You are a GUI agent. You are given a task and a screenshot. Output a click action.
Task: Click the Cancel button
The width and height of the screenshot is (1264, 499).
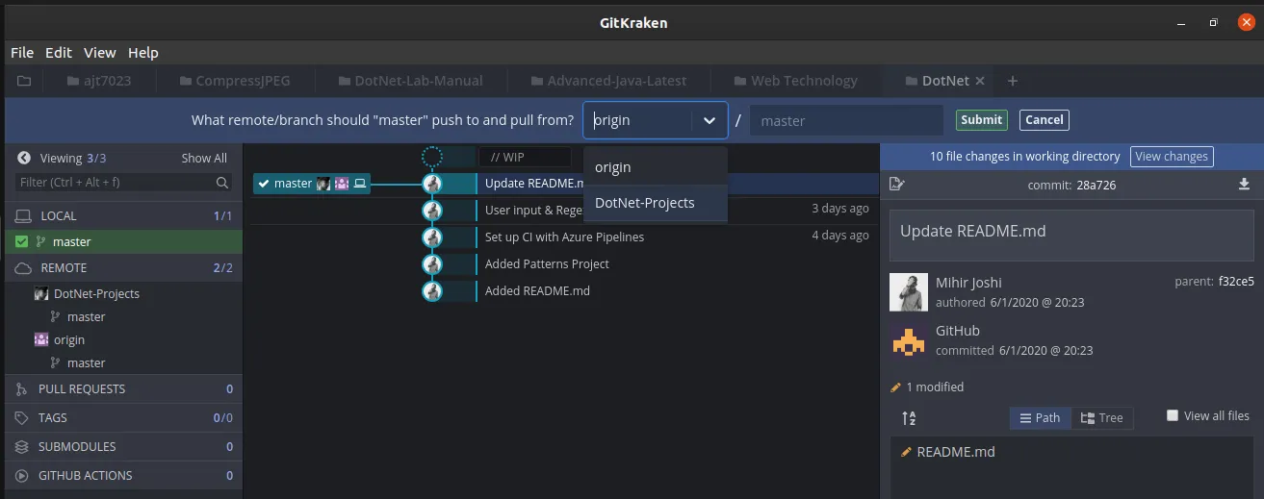(x=1045, y=120)
